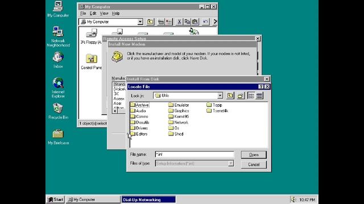The height and width of the screenshot is (204, 364).
Task: Open the Edit menu in My Computer
Action: pos(93,14)
